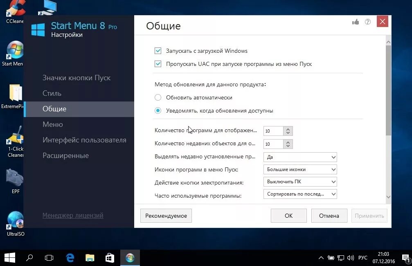Select 'Уведомлять, когда обновления доступны' radio

point(158,110)
